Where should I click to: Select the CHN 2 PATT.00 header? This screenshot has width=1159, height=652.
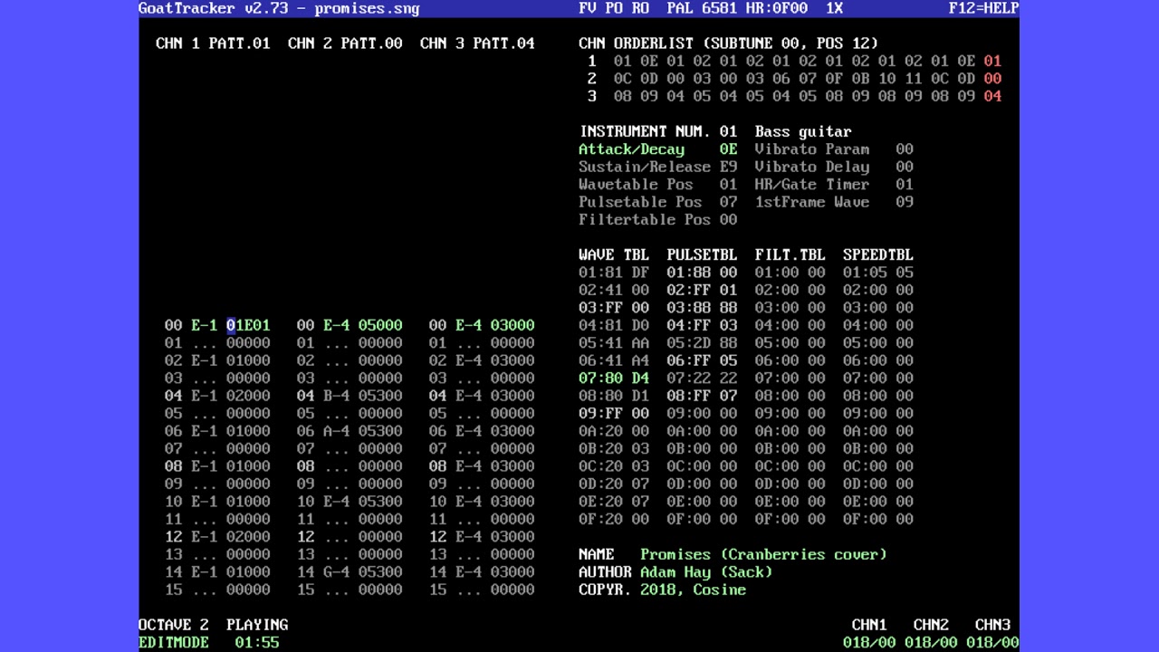345,43
